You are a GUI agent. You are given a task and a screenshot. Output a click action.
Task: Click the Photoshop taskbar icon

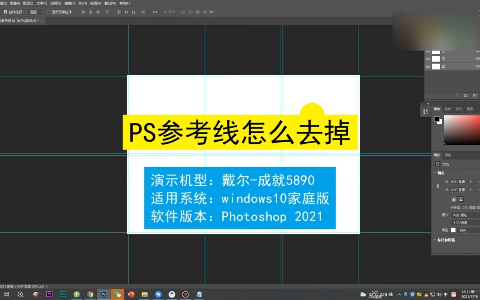(x=104, y=294)
